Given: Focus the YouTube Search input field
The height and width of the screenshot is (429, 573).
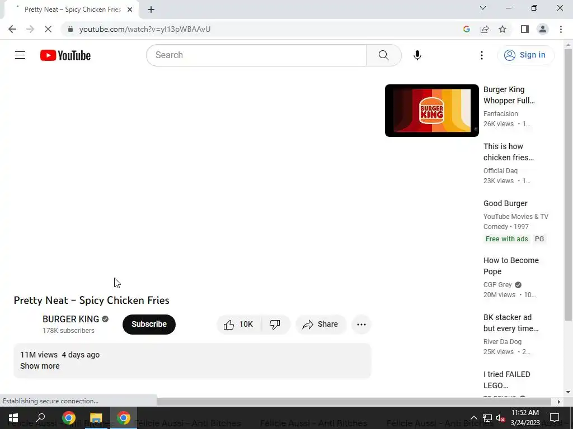Looking at the screenshot, I should click(256, 55).
